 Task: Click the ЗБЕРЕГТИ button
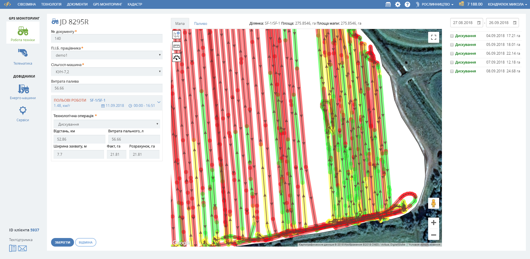(x=62, y=242)
